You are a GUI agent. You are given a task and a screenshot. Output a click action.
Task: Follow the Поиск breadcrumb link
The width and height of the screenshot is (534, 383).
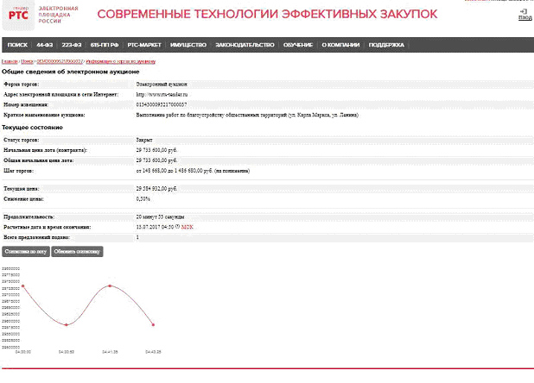(x=28, y=61)
